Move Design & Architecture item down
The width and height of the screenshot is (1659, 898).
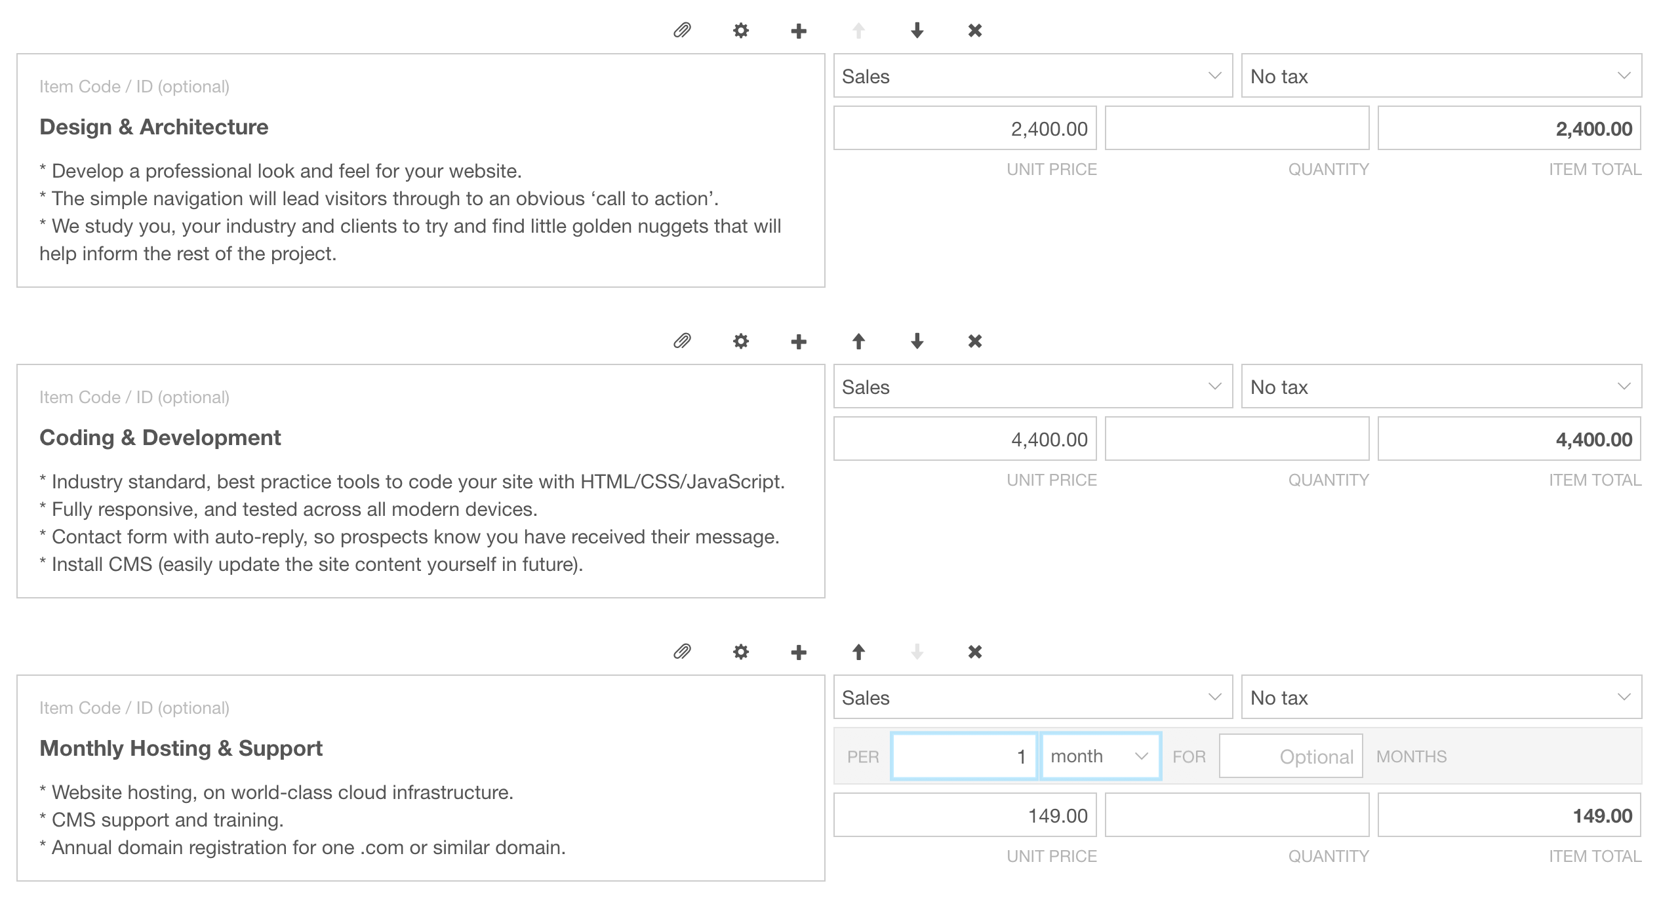tap(917, 30)
